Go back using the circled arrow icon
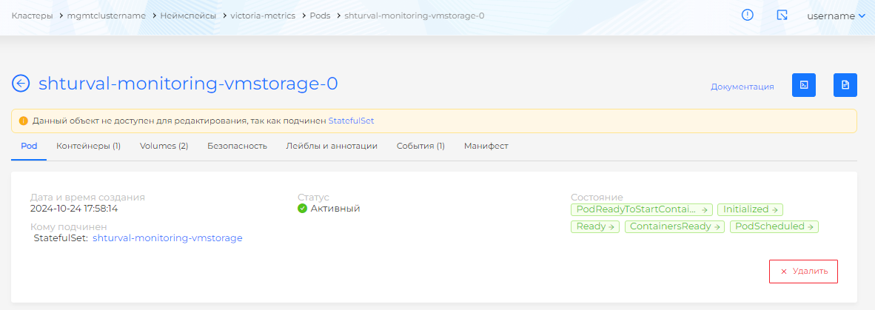Image resolution: width=875 pixels, height=310 pixels. 21,84
